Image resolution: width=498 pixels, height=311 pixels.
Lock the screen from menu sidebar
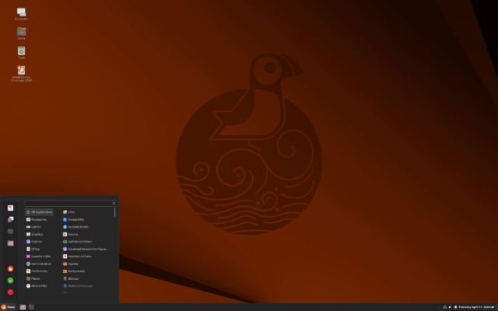click(10, 269)
